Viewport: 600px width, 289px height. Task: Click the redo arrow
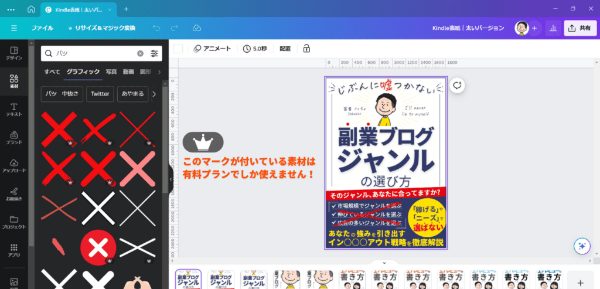pyautogui.click(x=175, y=28)
